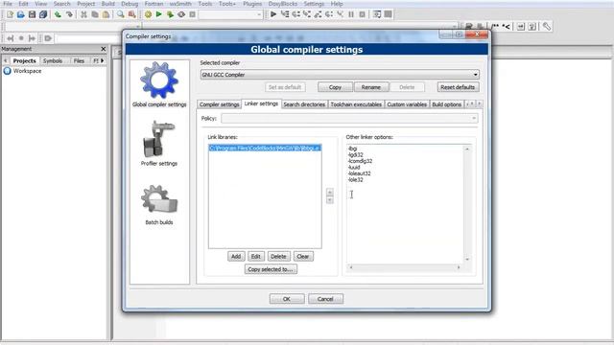Click the Find magnifier icon
The image size is (614, 345).
point(121,14)
